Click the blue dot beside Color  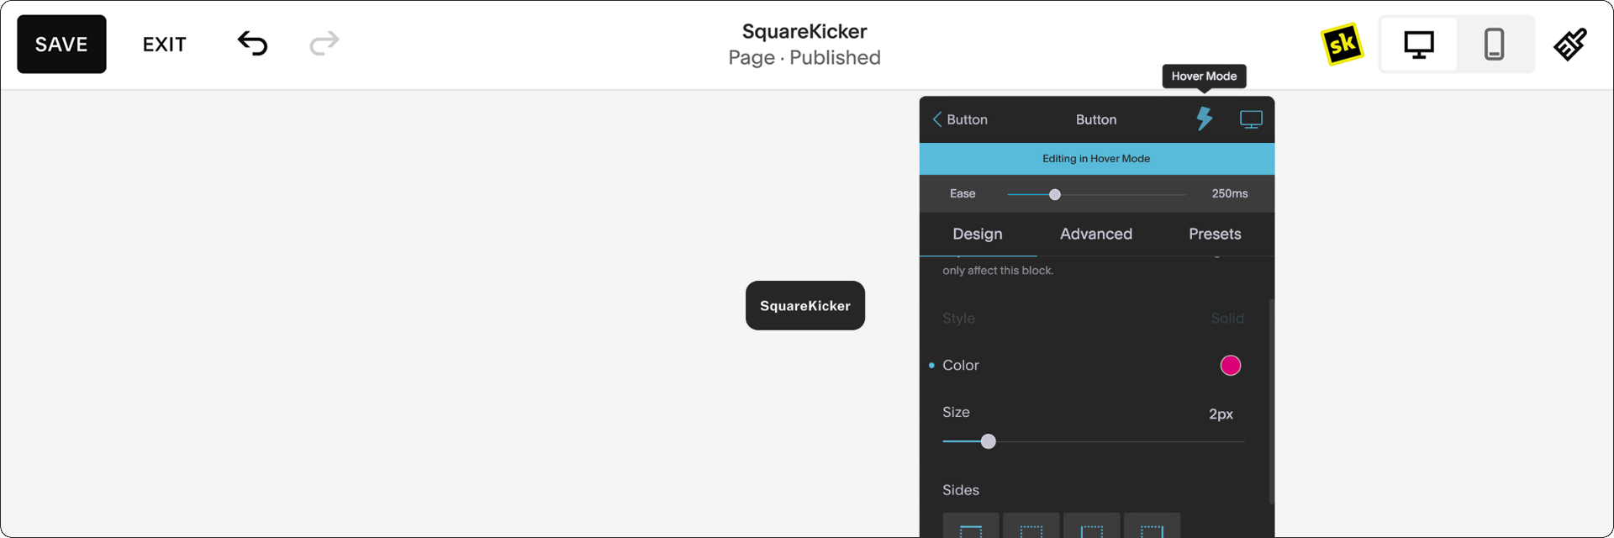click(x=931, y=366)
